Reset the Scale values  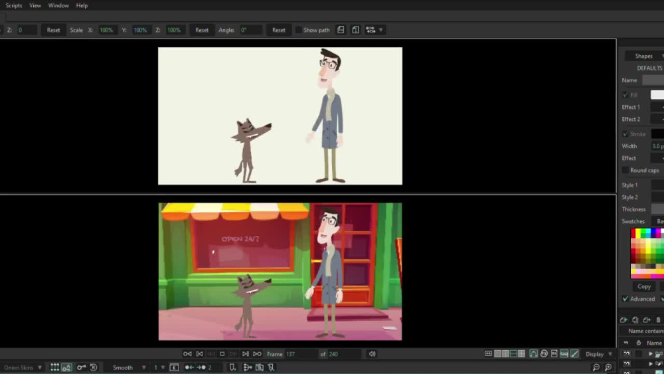[x=202, y=30]
